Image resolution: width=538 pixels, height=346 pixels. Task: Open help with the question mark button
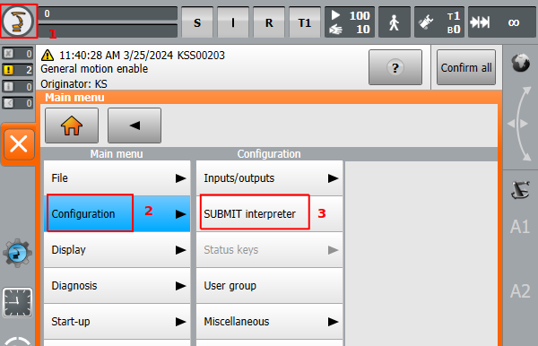(395, 67)
